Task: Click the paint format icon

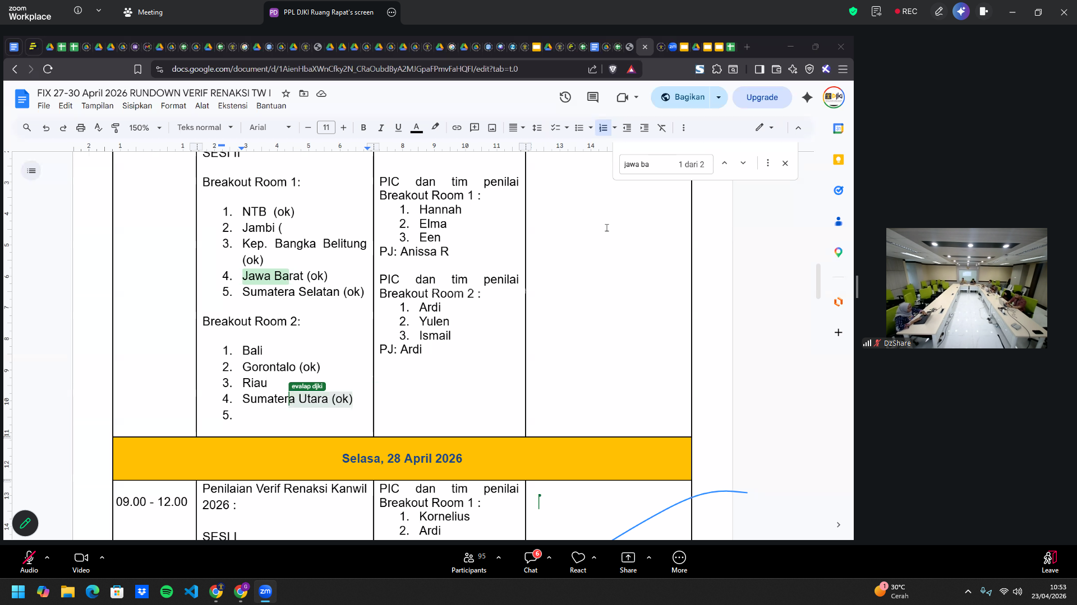Action: pos(116,128)
